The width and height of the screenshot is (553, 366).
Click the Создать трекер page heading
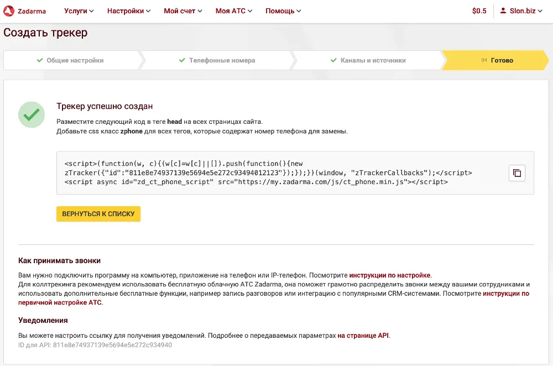(x=45, y=33)
